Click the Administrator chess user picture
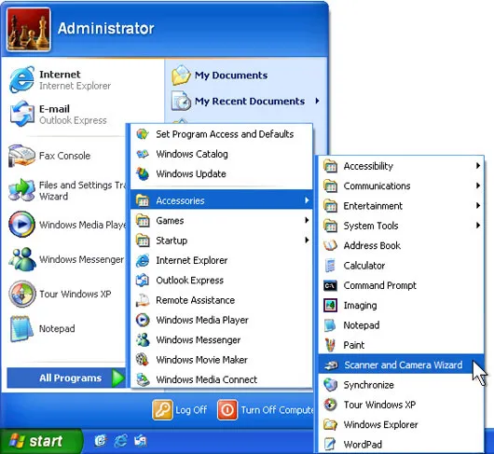Image resolution: width=494 pixels, height=454 pixels. [x=28, y=29]
